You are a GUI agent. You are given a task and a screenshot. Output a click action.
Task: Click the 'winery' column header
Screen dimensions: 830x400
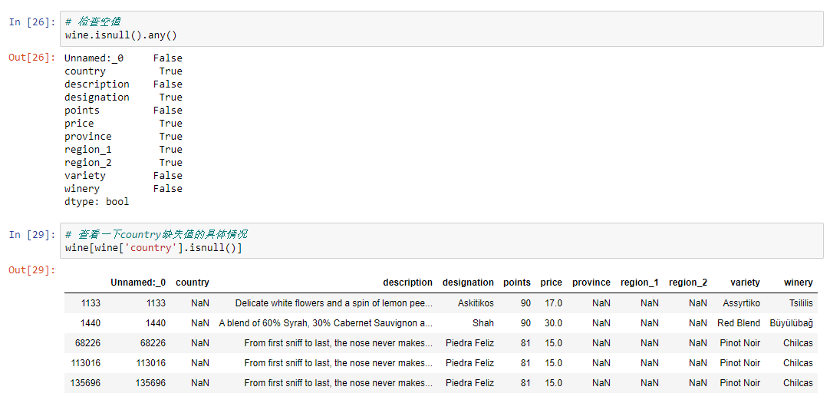click(x=799, y=283)
